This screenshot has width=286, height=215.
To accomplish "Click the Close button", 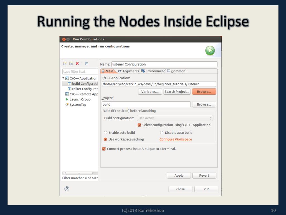I will (180, 189).
